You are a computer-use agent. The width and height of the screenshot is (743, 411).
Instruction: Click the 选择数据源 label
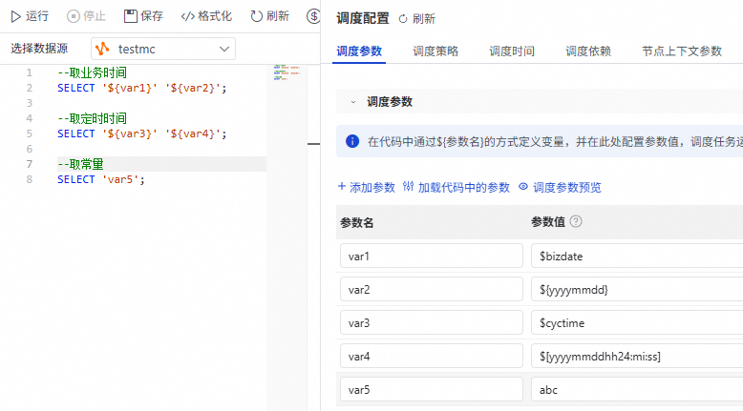point(39,49)
